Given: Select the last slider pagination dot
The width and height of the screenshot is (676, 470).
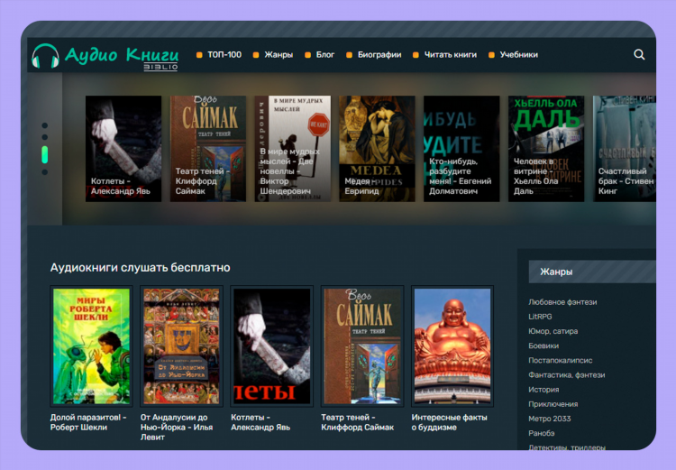Looking at the screenshot, I should [45, 172].
